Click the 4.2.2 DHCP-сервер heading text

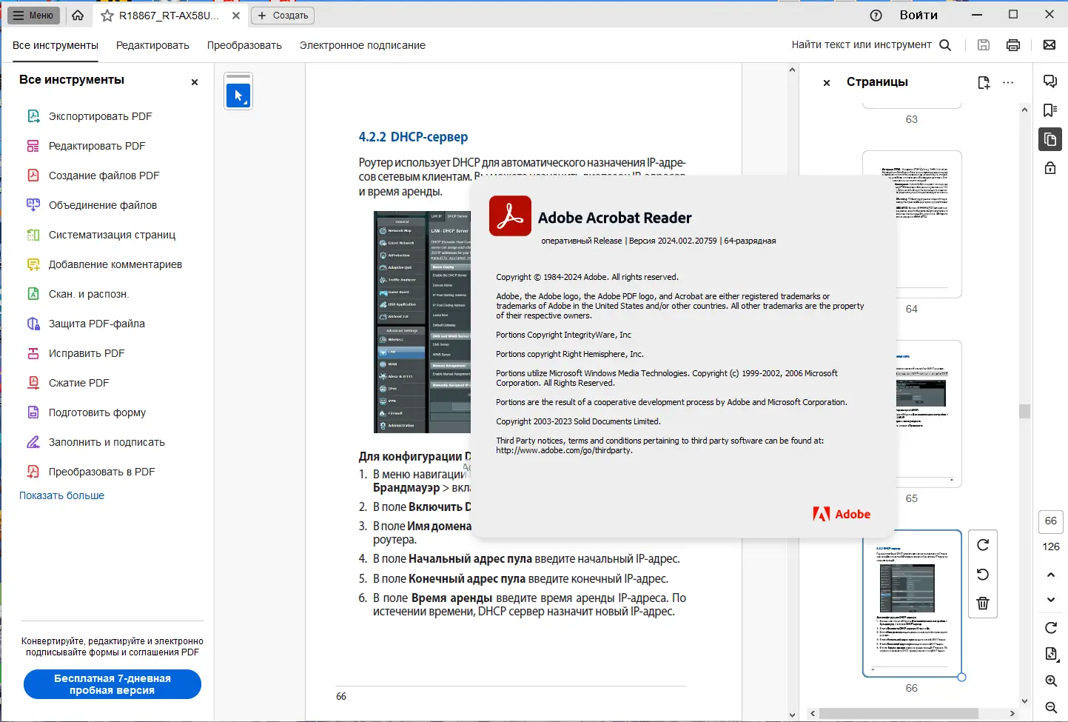(x=413, y=137)
